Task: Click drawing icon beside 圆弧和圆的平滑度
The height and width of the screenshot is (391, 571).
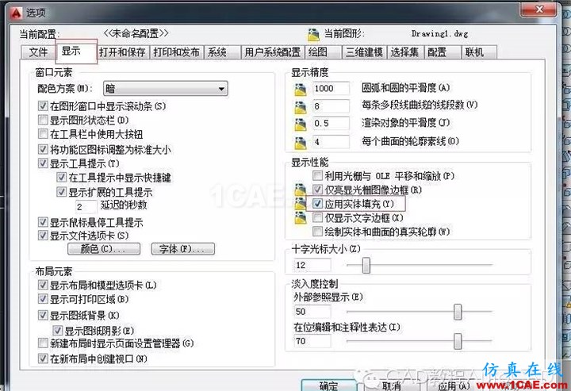Action: pyautogui.click(x=301, y=90)
